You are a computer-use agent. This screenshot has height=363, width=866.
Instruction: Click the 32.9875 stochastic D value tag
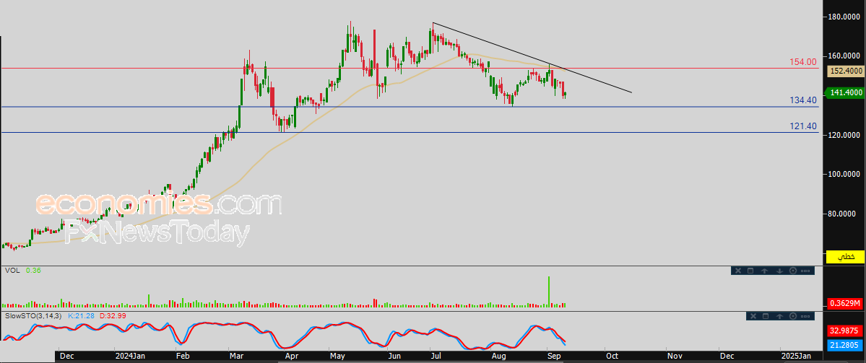point(845,331)
